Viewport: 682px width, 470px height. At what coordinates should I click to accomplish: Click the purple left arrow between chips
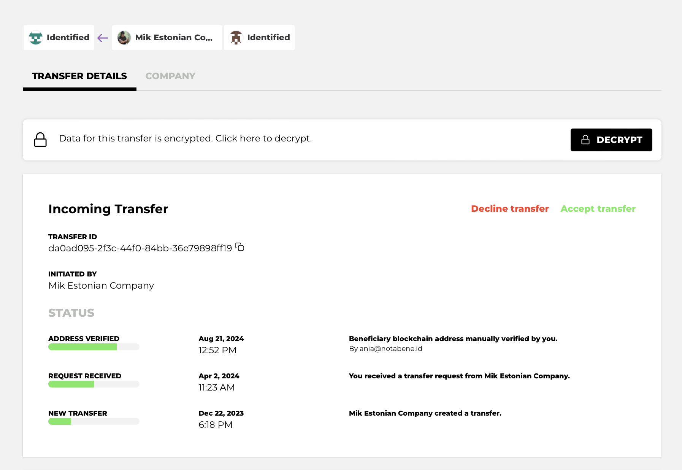point(103,38)
